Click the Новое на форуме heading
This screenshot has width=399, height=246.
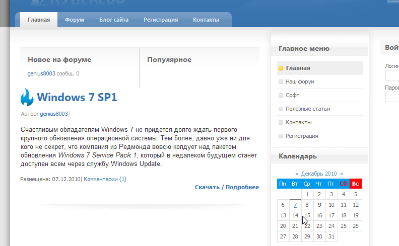[59, 60]
